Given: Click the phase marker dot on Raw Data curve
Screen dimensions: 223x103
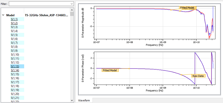Looking at the screenshot, I should click(181, 75).
